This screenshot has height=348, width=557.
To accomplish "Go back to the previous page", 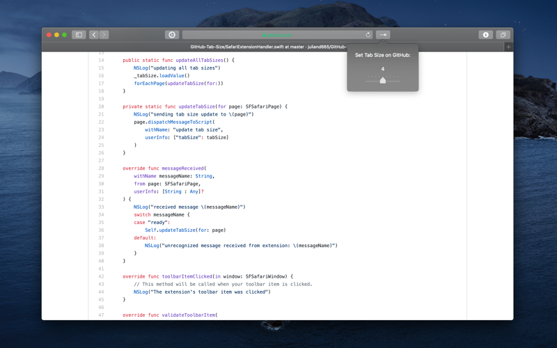I will 94,35.
